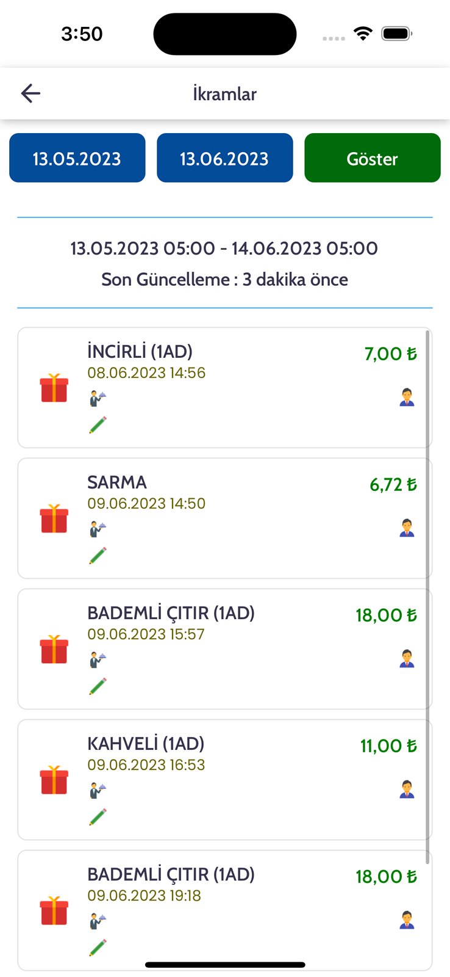Tap gift icon of KAHVELİ (1AD) entry
Screen dimensions: 450x977
tap(54, 780)
